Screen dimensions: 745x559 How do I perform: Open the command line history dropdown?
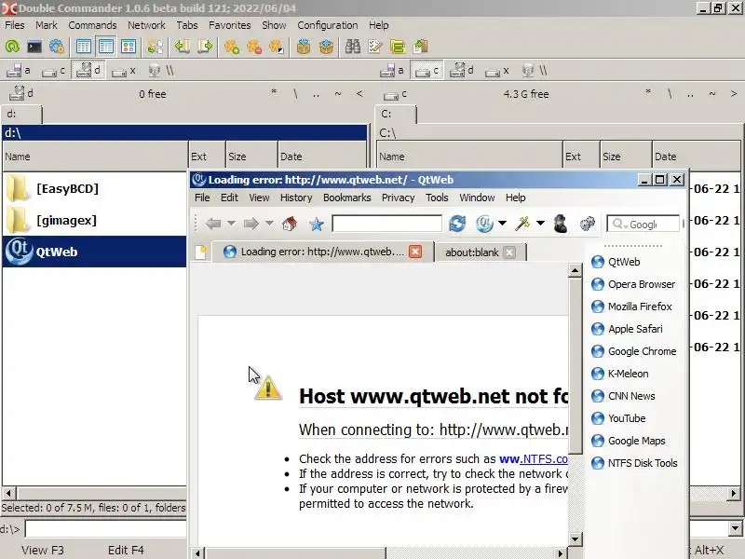coord(735,528)
